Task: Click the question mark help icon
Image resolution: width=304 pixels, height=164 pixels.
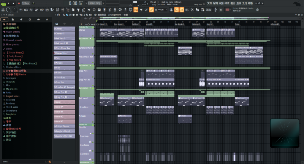Action: point(125,10)
